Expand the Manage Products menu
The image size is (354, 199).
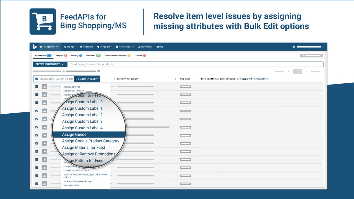click(50, 47)
